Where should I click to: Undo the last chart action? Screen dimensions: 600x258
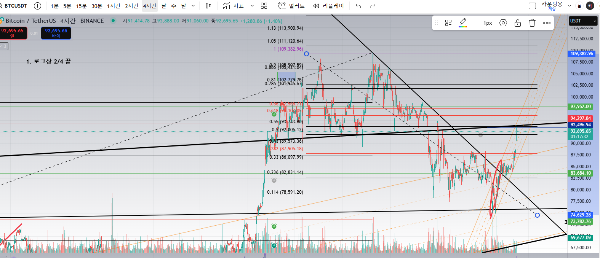pyautogui.click(x=358, y=6)
